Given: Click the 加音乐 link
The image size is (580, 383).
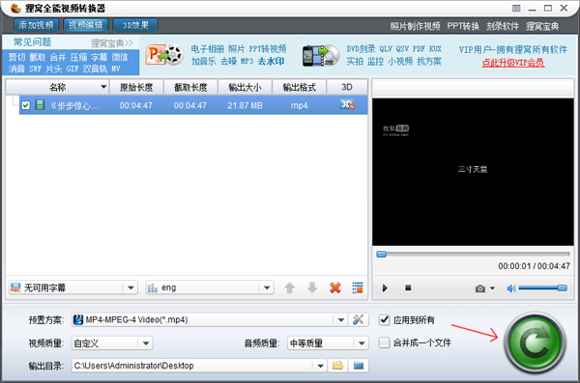Looking at the screenshot, I should [x=203, y=62].
